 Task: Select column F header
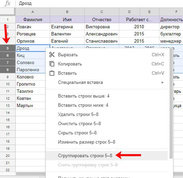[171, 12]
